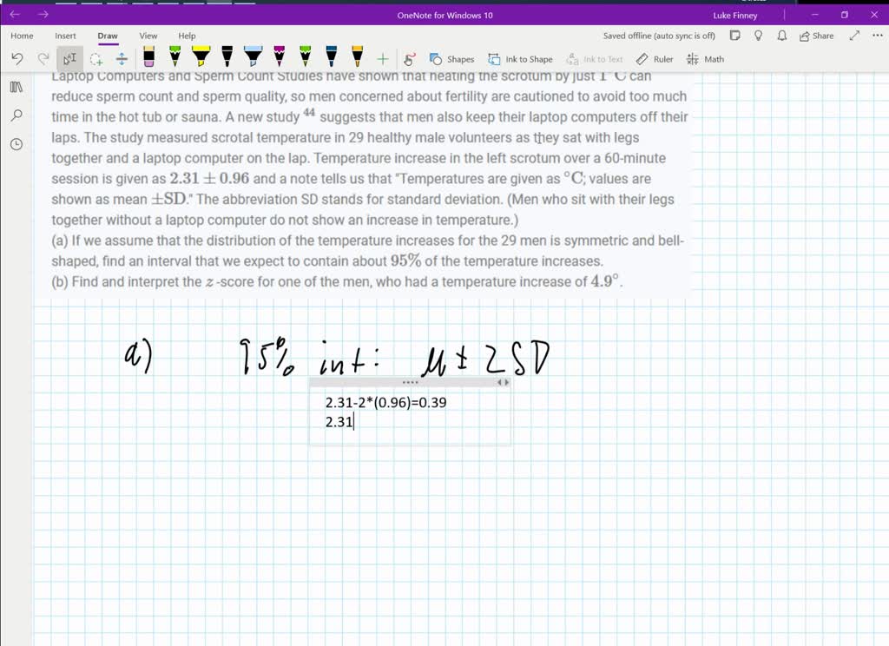Enable the Select Objects or Type Text tool

69,59
